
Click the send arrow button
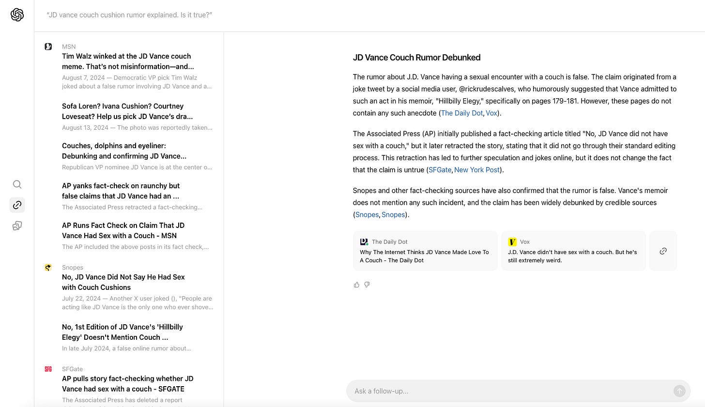(679, 391)
